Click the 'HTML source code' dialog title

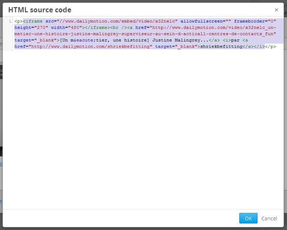(x=40, y=10)
